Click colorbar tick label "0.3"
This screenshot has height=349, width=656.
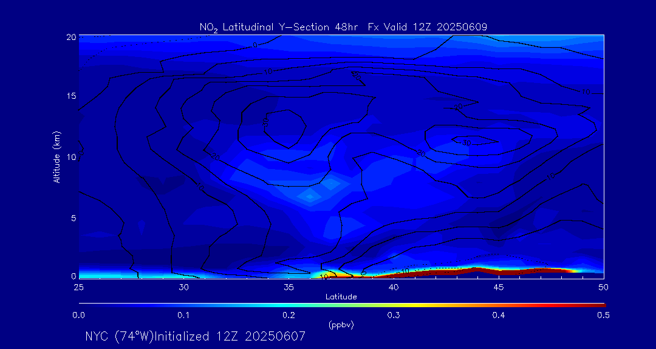pyautogui.click(x=394, y=316)
